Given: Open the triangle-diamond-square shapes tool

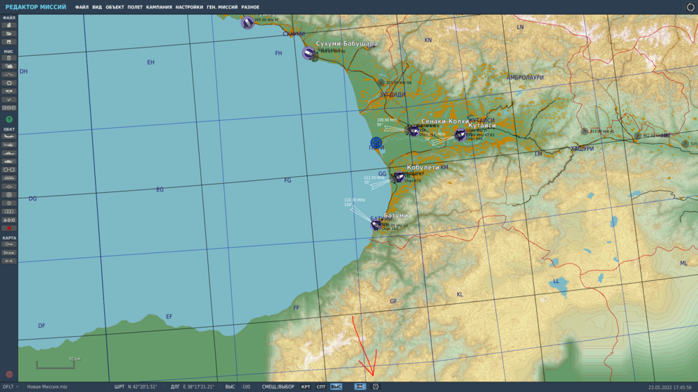Looking at the screenshot, I should 9,220.
